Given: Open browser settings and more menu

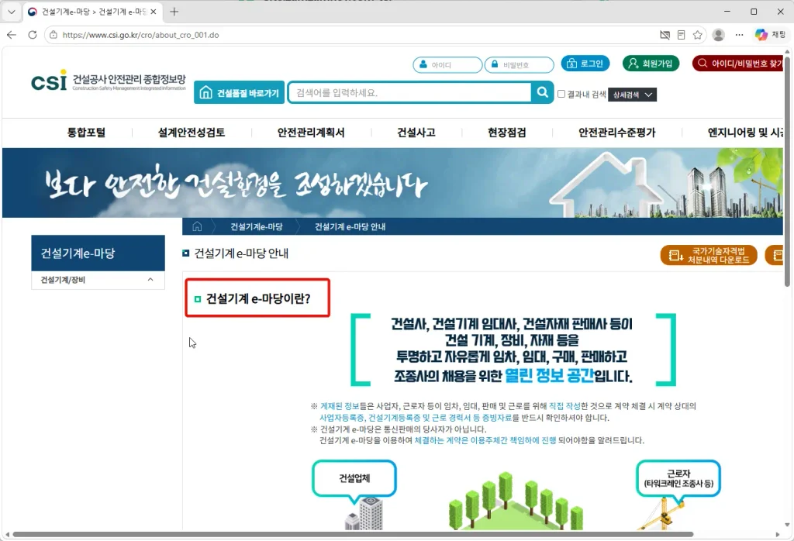Looking at the screenshot, I should 739,35.
